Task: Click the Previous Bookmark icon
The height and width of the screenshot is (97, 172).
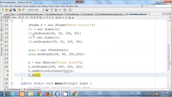Action: click(47, 17)
